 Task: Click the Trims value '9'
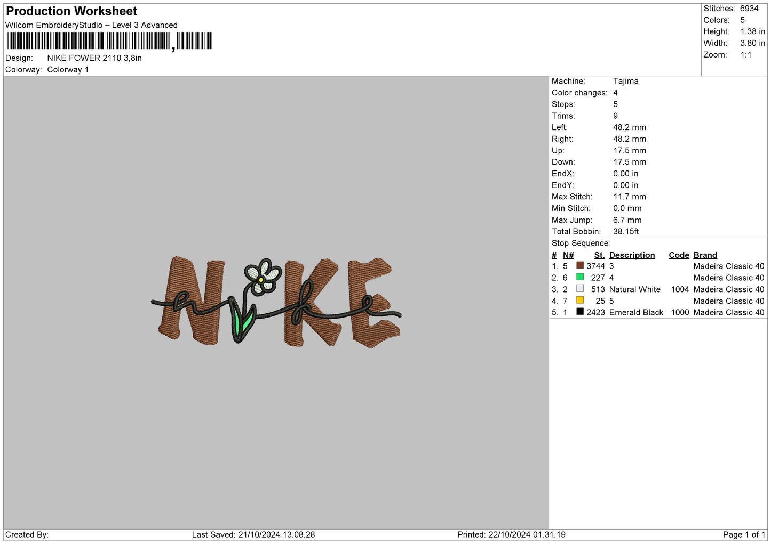pos(615,116)
